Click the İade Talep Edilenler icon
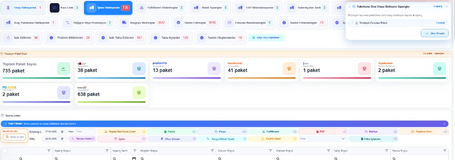The image size is (455, 160). pyautogui.click(x=103, y=38)
